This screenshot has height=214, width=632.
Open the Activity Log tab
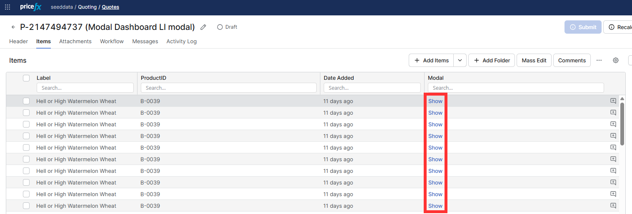181,42
